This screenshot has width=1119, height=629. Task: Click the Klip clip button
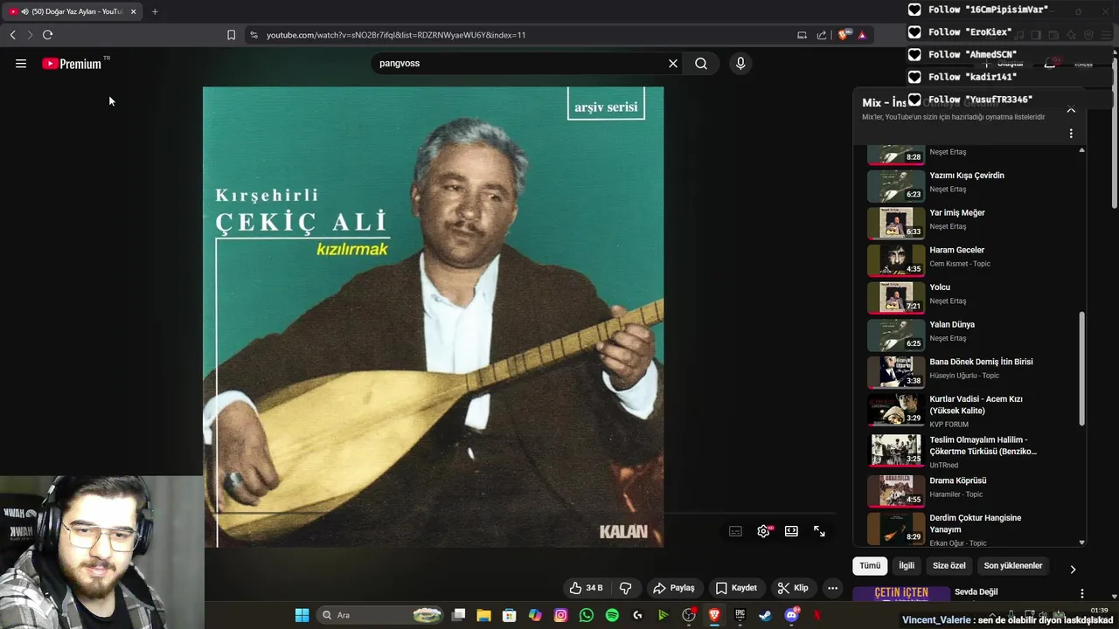[793, 588]
